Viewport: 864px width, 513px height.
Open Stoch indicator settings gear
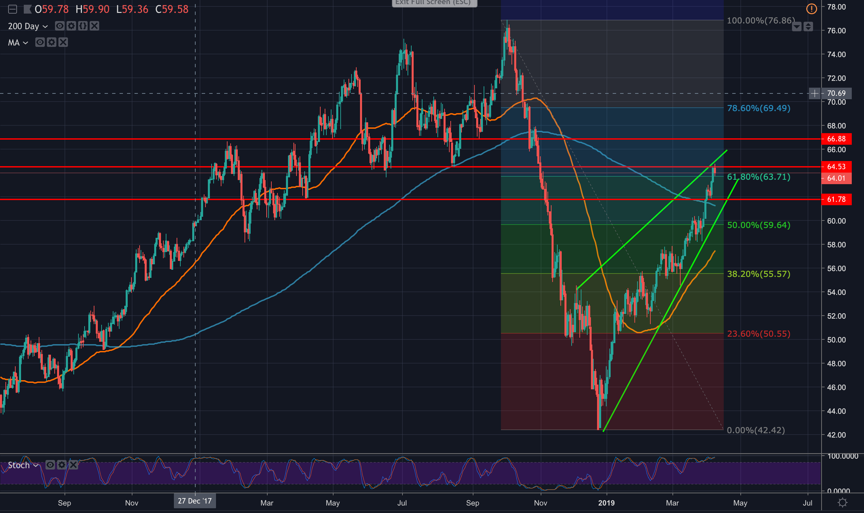62,465
